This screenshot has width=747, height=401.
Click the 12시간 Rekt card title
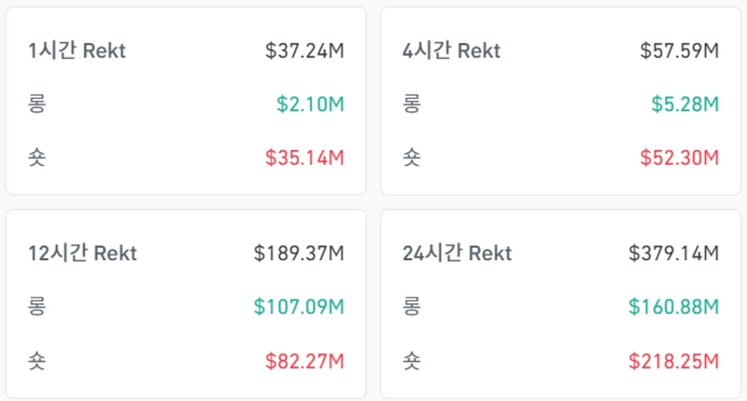tap(82, 253)
